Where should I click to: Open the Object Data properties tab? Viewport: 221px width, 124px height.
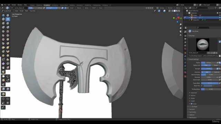(185, 69)
